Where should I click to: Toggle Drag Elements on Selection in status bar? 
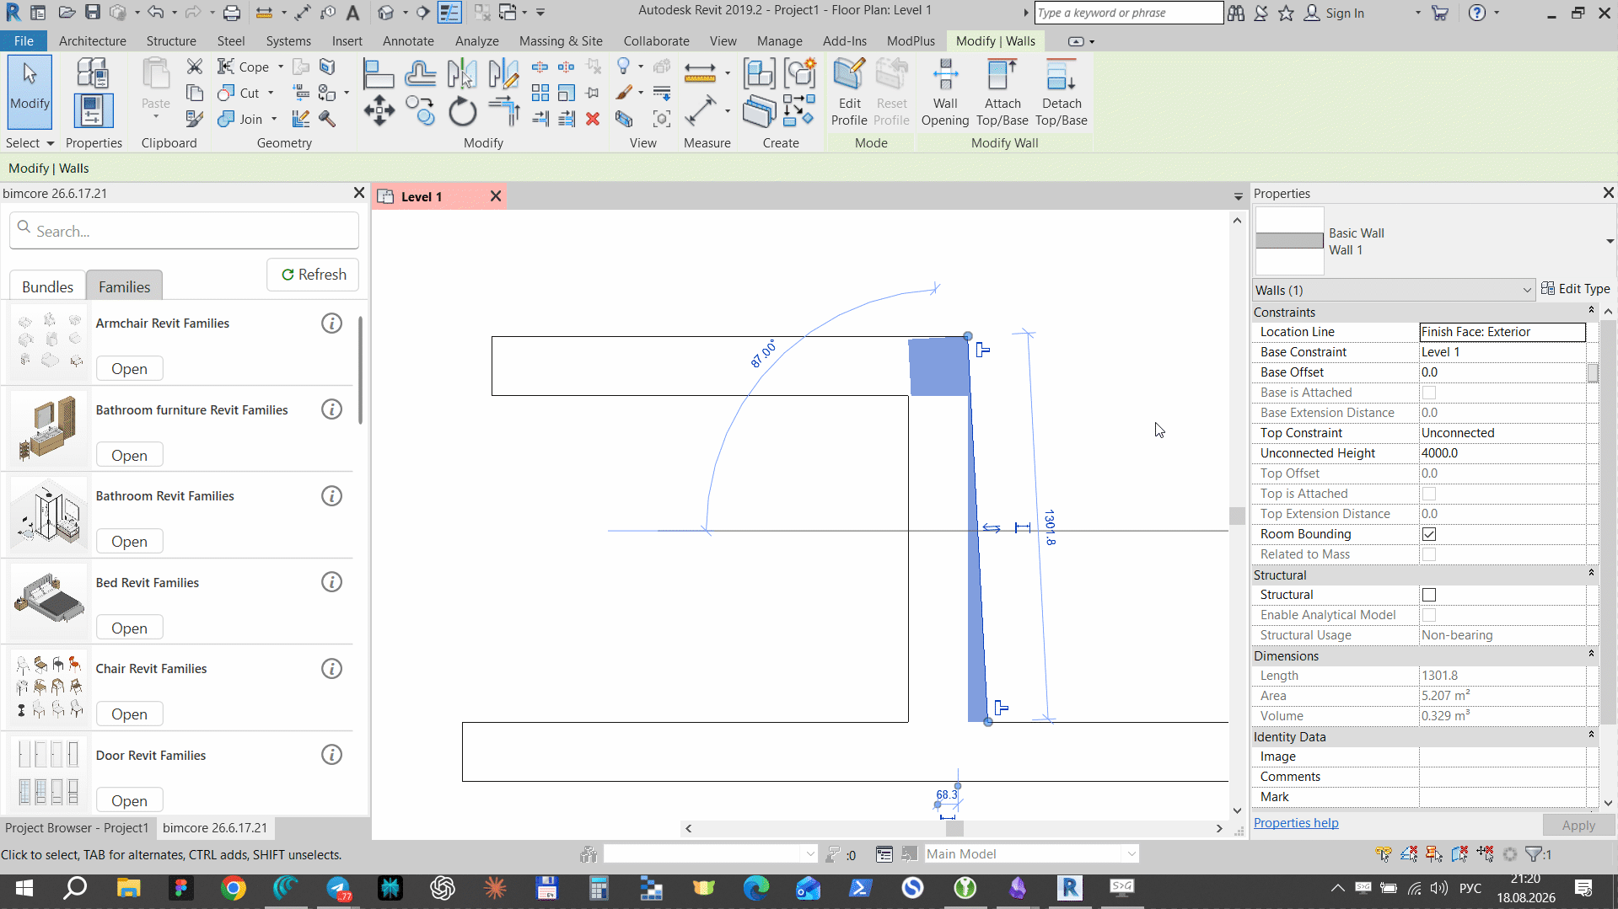[1485, 854]
